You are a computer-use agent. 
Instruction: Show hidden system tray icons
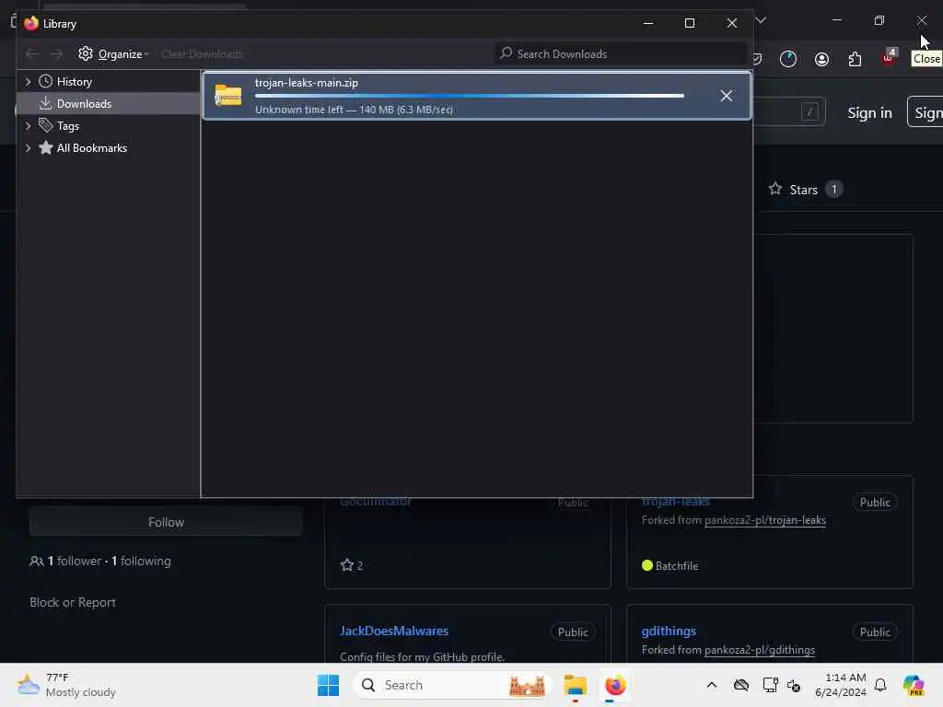(x=712, y=685)
